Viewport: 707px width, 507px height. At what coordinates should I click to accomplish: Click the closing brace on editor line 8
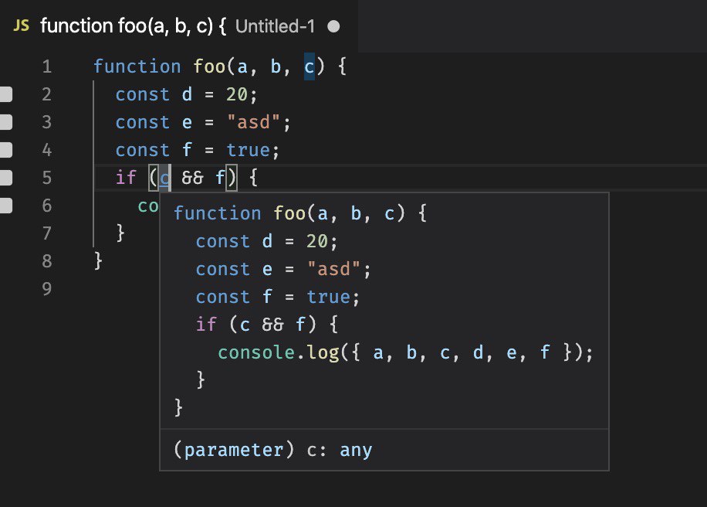[98, 261]
